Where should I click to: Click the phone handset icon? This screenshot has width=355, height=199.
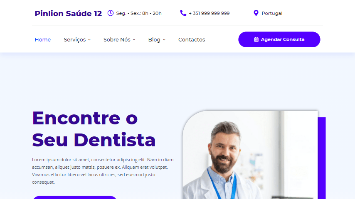[183, 13]
